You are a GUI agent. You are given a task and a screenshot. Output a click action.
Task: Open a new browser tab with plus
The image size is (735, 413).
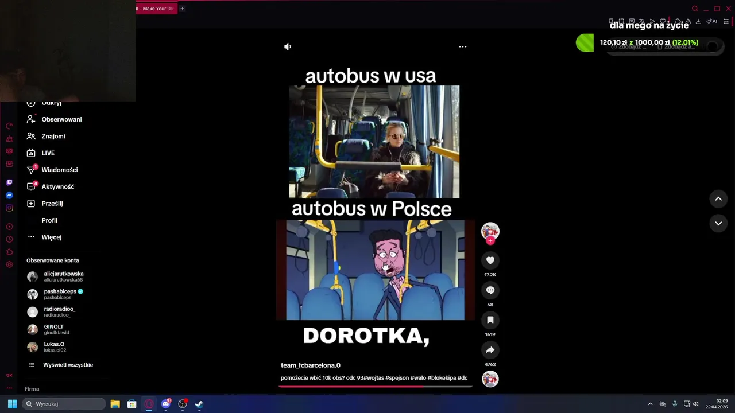183,9
